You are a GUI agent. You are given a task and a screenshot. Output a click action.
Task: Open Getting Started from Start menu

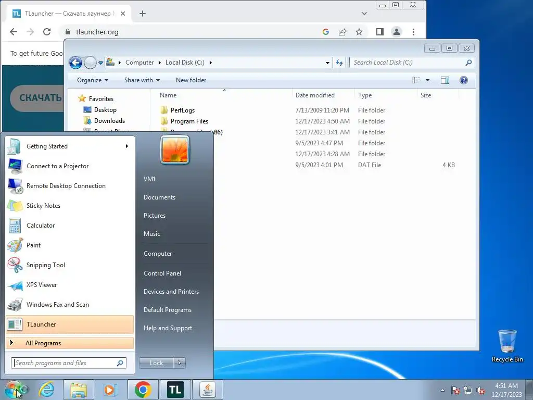70,146
